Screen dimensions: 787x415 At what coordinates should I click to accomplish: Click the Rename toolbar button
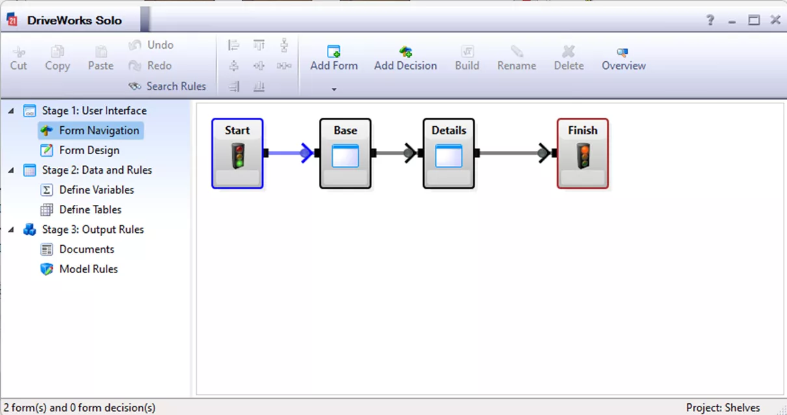(x=517, y=58)
